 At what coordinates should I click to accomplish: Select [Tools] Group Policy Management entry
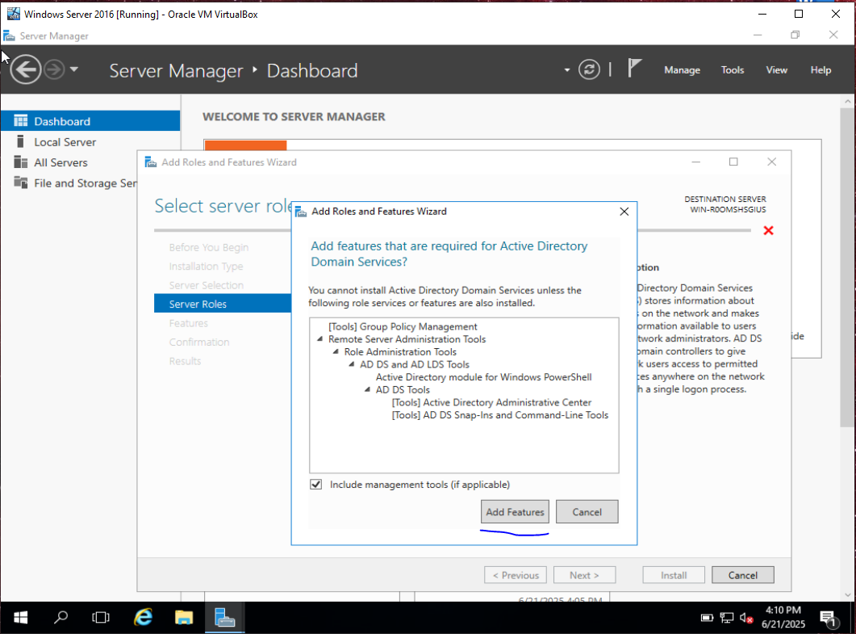[403, 326]
